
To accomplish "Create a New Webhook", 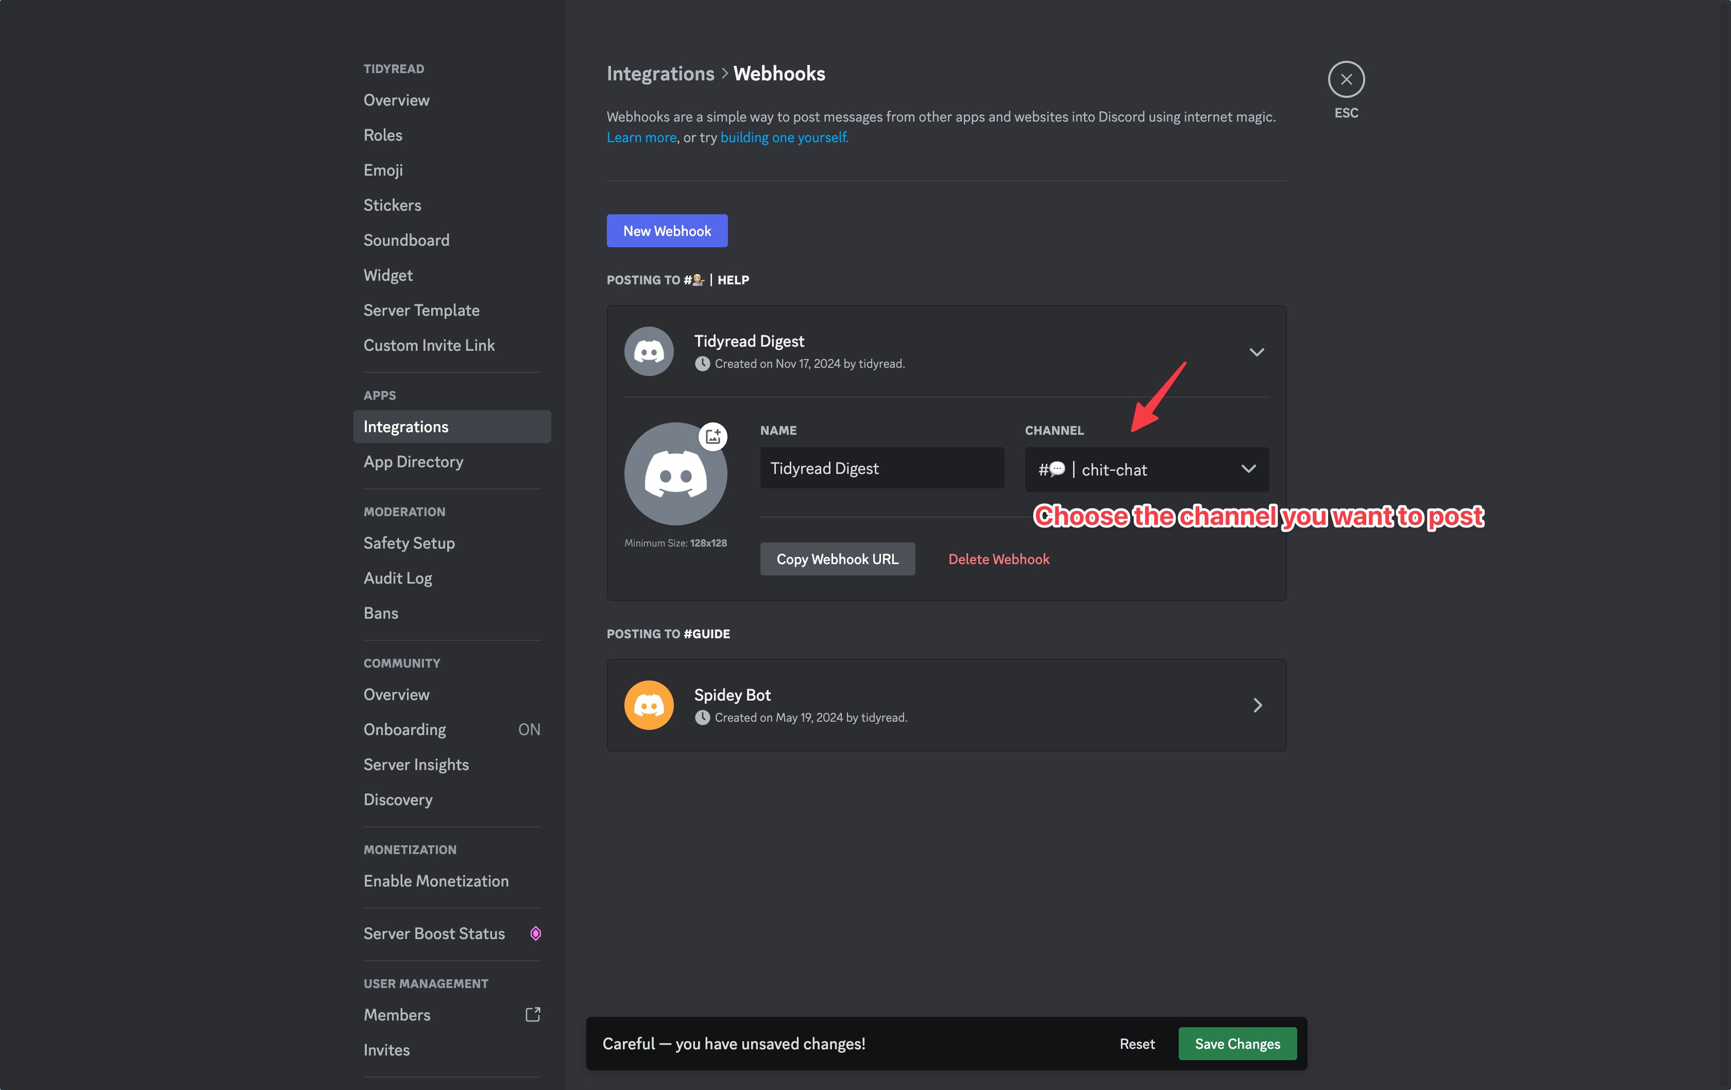I will pos(666,231).
